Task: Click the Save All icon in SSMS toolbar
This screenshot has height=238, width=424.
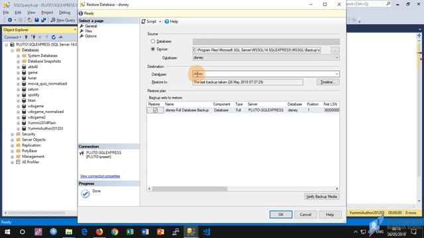Action: point(43,20)
